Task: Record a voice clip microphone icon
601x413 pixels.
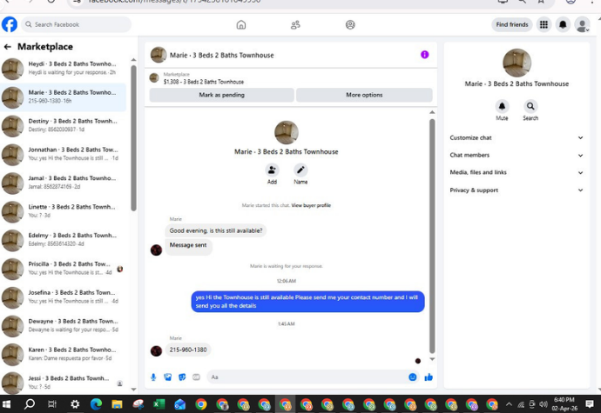Action: click(153, 377)
